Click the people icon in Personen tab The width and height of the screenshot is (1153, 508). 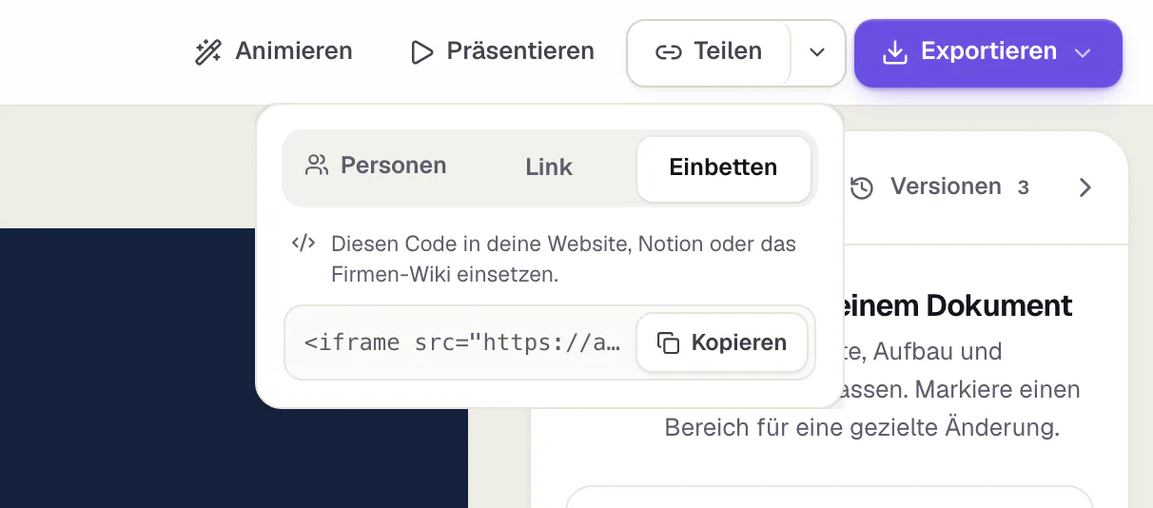pos(317,165)
